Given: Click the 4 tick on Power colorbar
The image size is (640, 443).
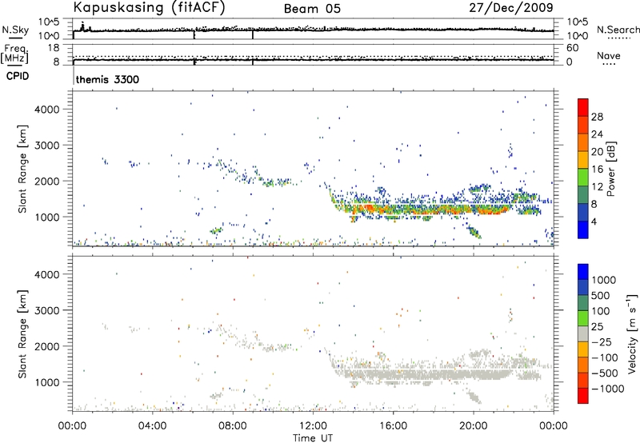Looking at the screenshot, I should point(594,221).
